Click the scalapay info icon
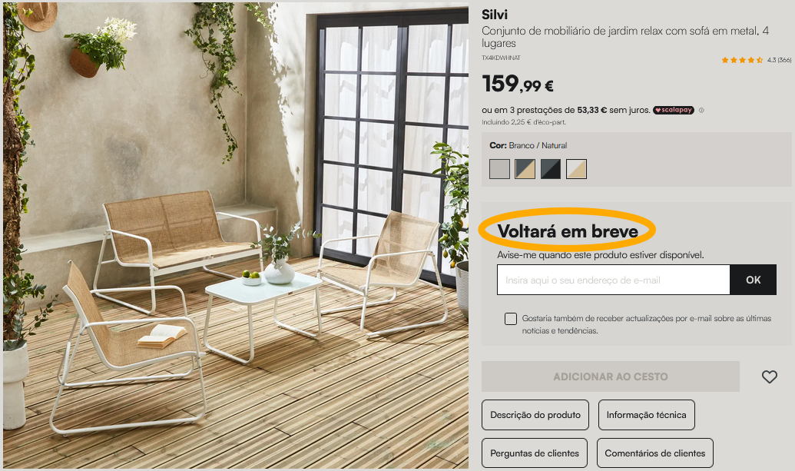Image resolution: width=795 pixels, height=471 pixels. [x=701, y=110]
